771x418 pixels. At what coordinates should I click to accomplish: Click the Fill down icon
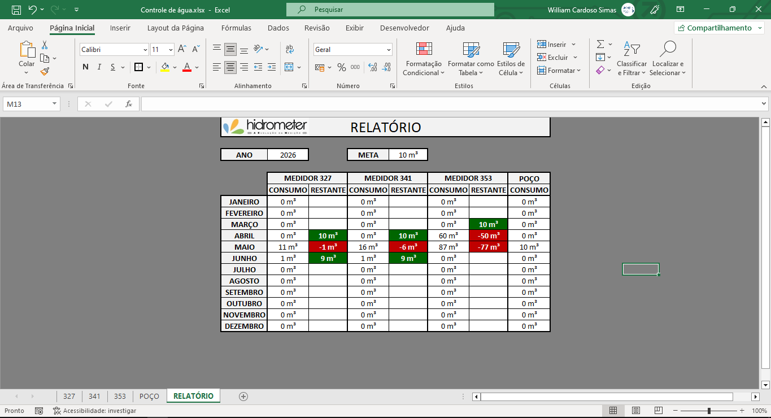point(600,57)
